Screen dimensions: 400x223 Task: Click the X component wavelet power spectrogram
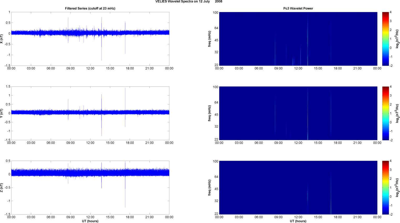[x=298, y=39]
